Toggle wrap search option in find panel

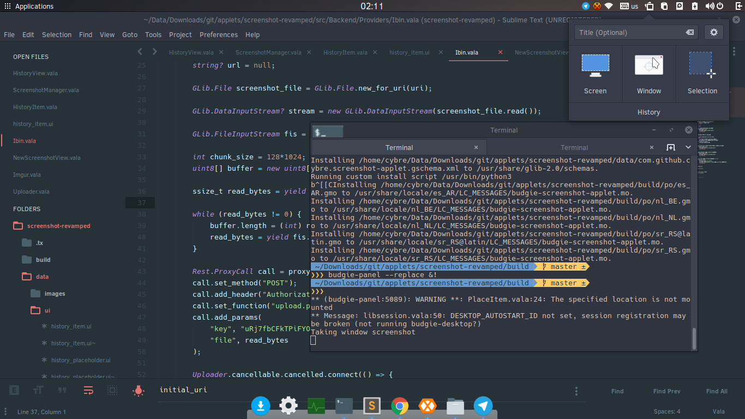tap(88, 390)
